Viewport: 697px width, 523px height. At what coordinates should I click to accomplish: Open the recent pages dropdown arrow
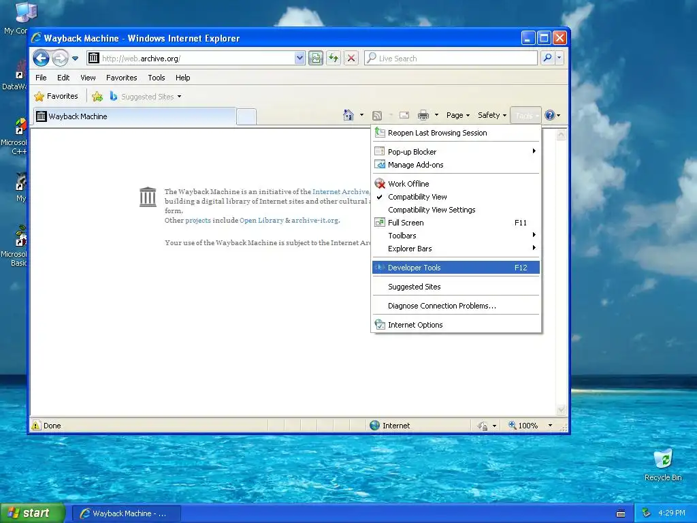pos(75,59)
